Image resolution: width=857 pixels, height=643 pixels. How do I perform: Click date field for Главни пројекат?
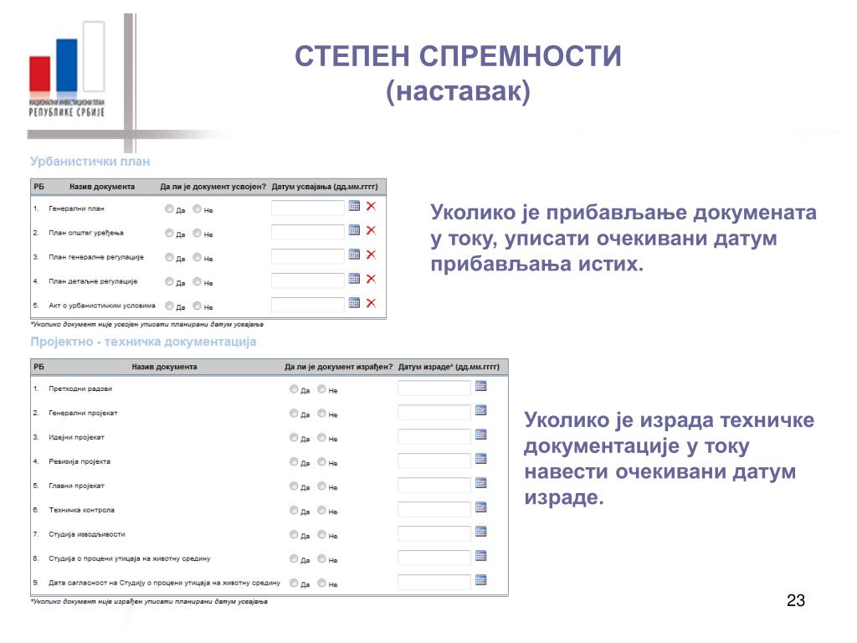click(x=434, y=485)
